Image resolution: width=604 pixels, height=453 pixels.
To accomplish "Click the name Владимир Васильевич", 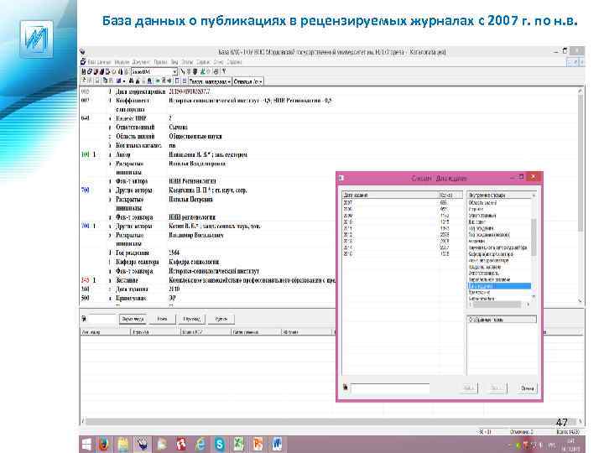I will coord(196,235).
